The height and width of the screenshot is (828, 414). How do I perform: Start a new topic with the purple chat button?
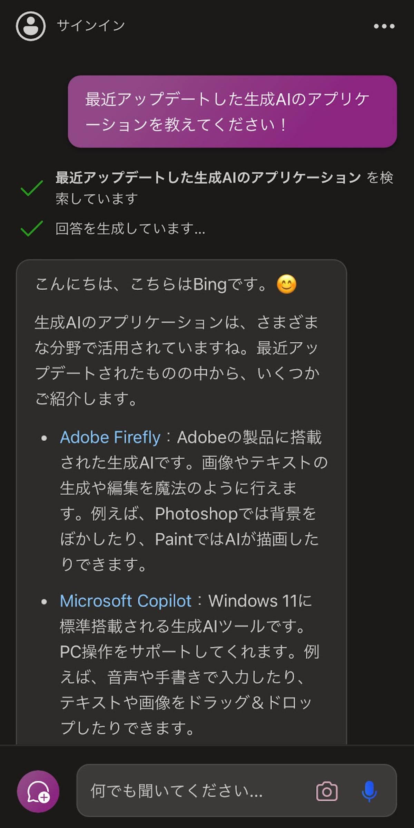(38, 791)
